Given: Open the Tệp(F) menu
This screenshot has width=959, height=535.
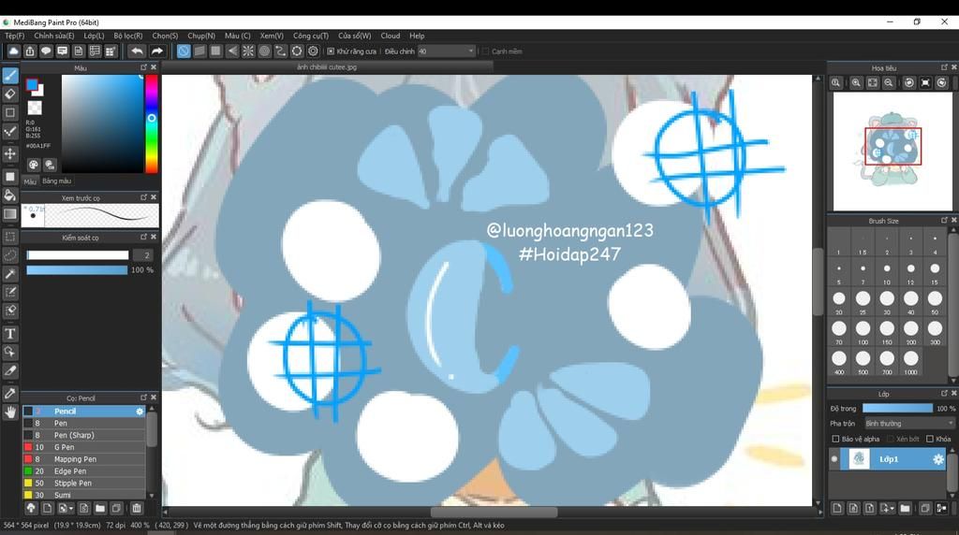Looking at the screenshot, I should pyautogui.click(x=15, y=36).
